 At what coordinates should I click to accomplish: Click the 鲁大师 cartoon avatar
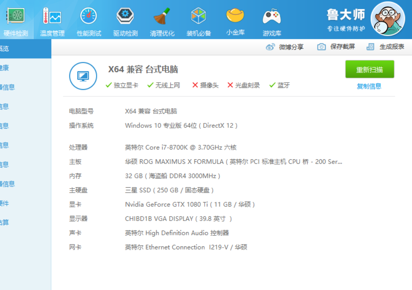(x=388, y=19)
